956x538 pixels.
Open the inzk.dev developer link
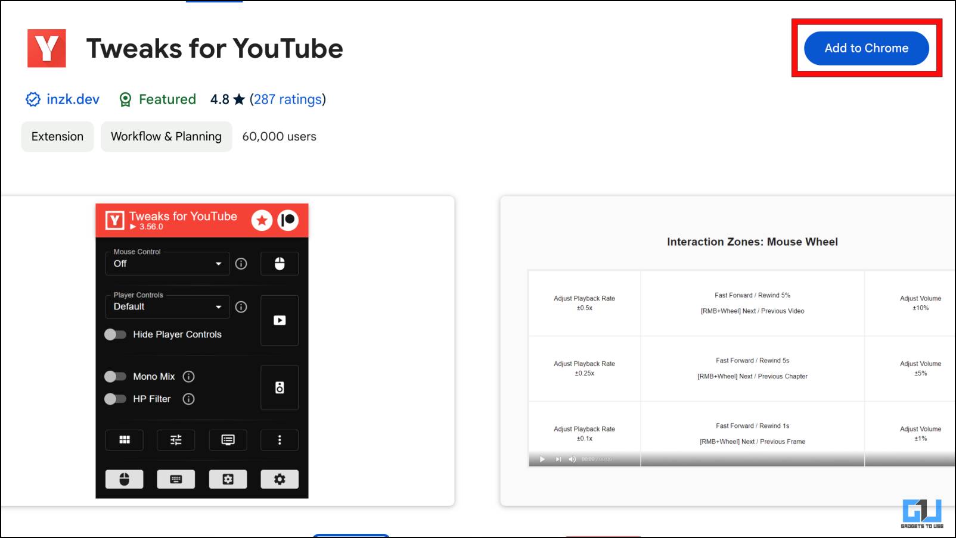pyautogui.click(x=73, y=99)
